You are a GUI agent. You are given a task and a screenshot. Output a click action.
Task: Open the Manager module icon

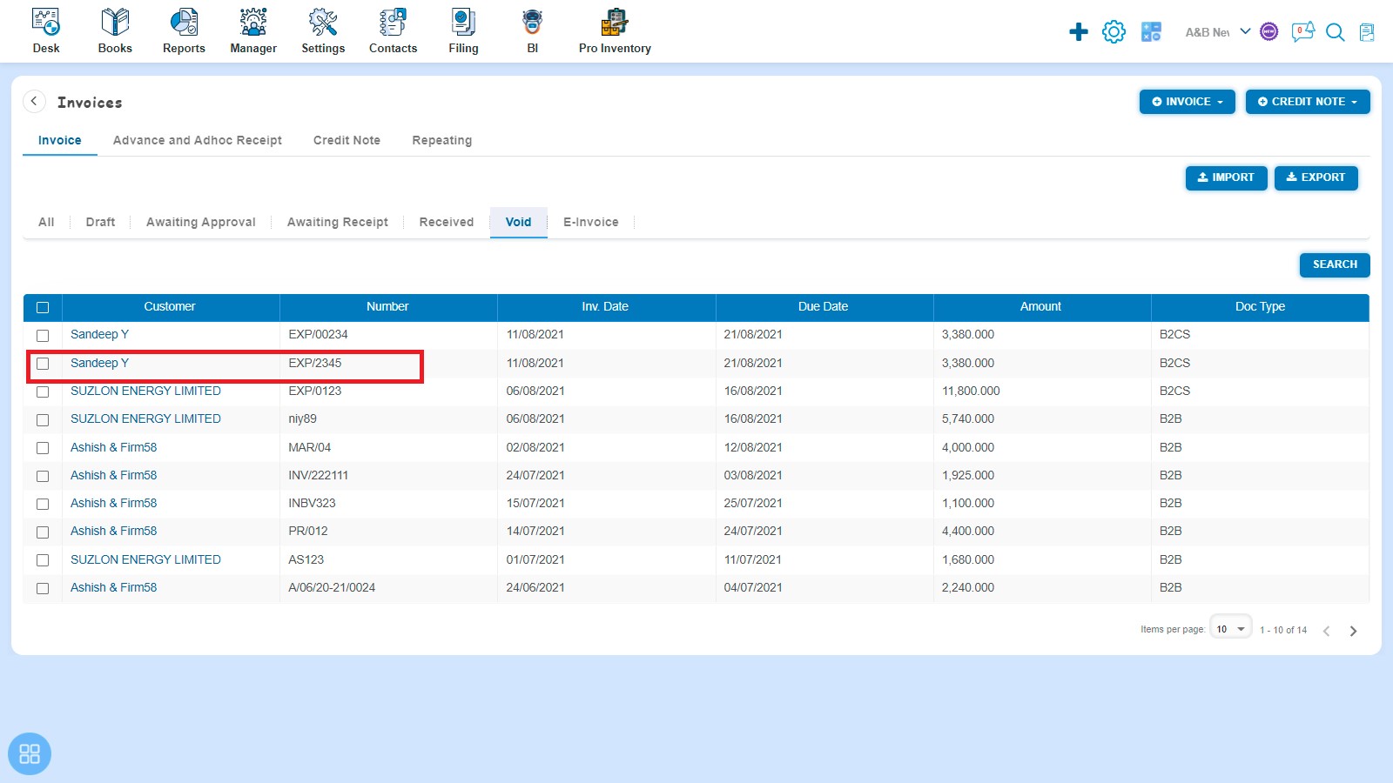(253, 23)
